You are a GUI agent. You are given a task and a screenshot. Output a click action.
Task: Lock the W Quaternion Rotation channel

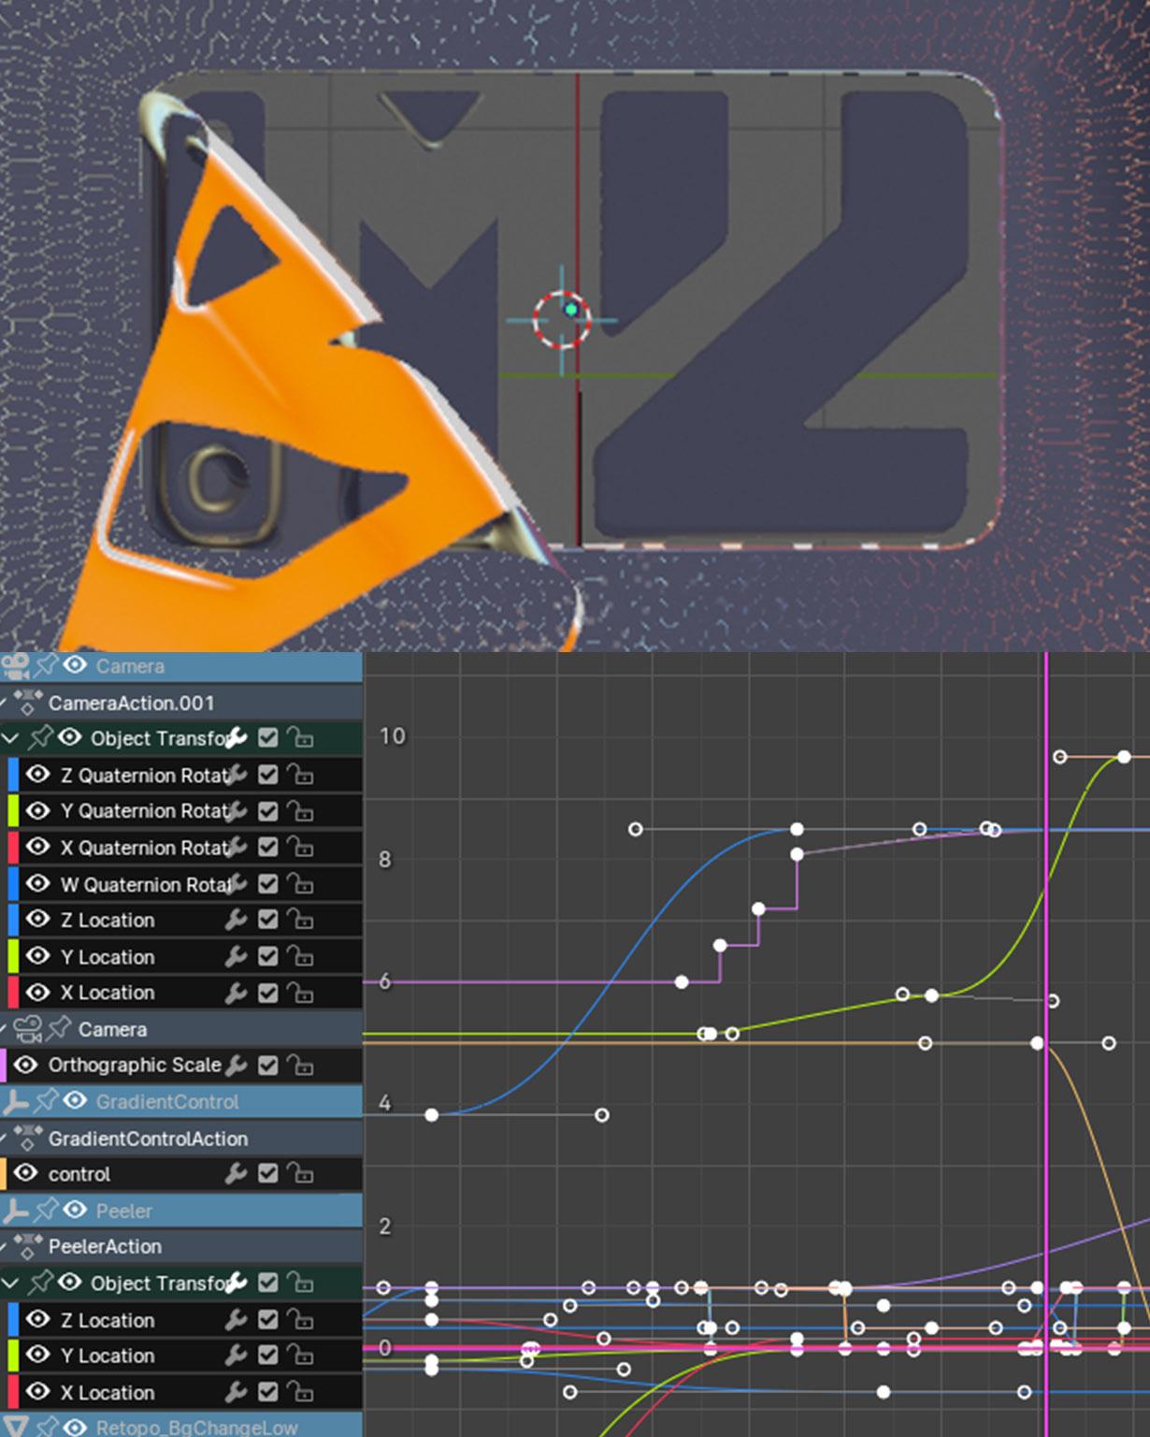pyautogui.click(x=299, y=883)
